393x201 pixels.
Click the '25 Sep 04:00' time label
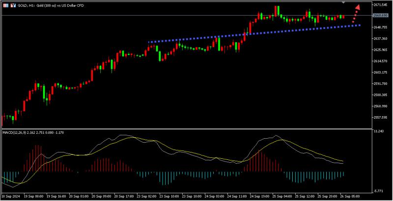click(x=282, y=196)
